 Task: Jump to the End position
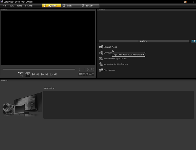[47, 74]
